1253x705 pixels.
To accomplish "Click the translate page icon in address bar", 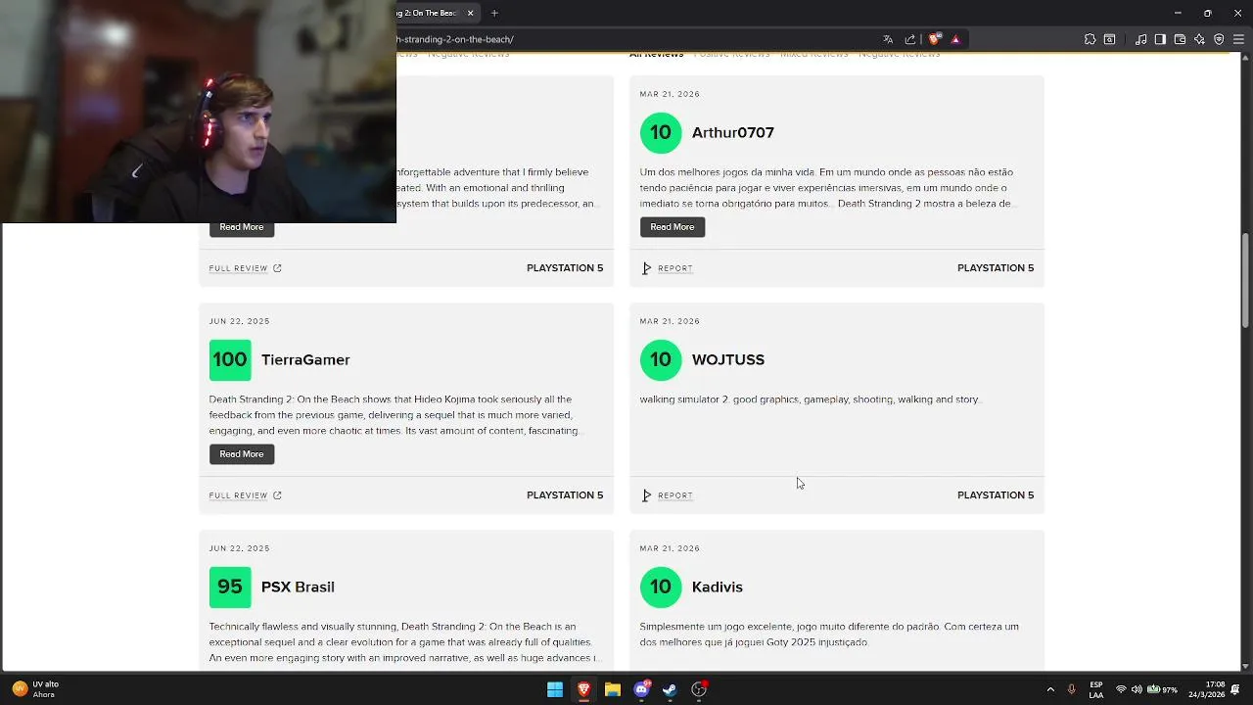I will (888, 39).
